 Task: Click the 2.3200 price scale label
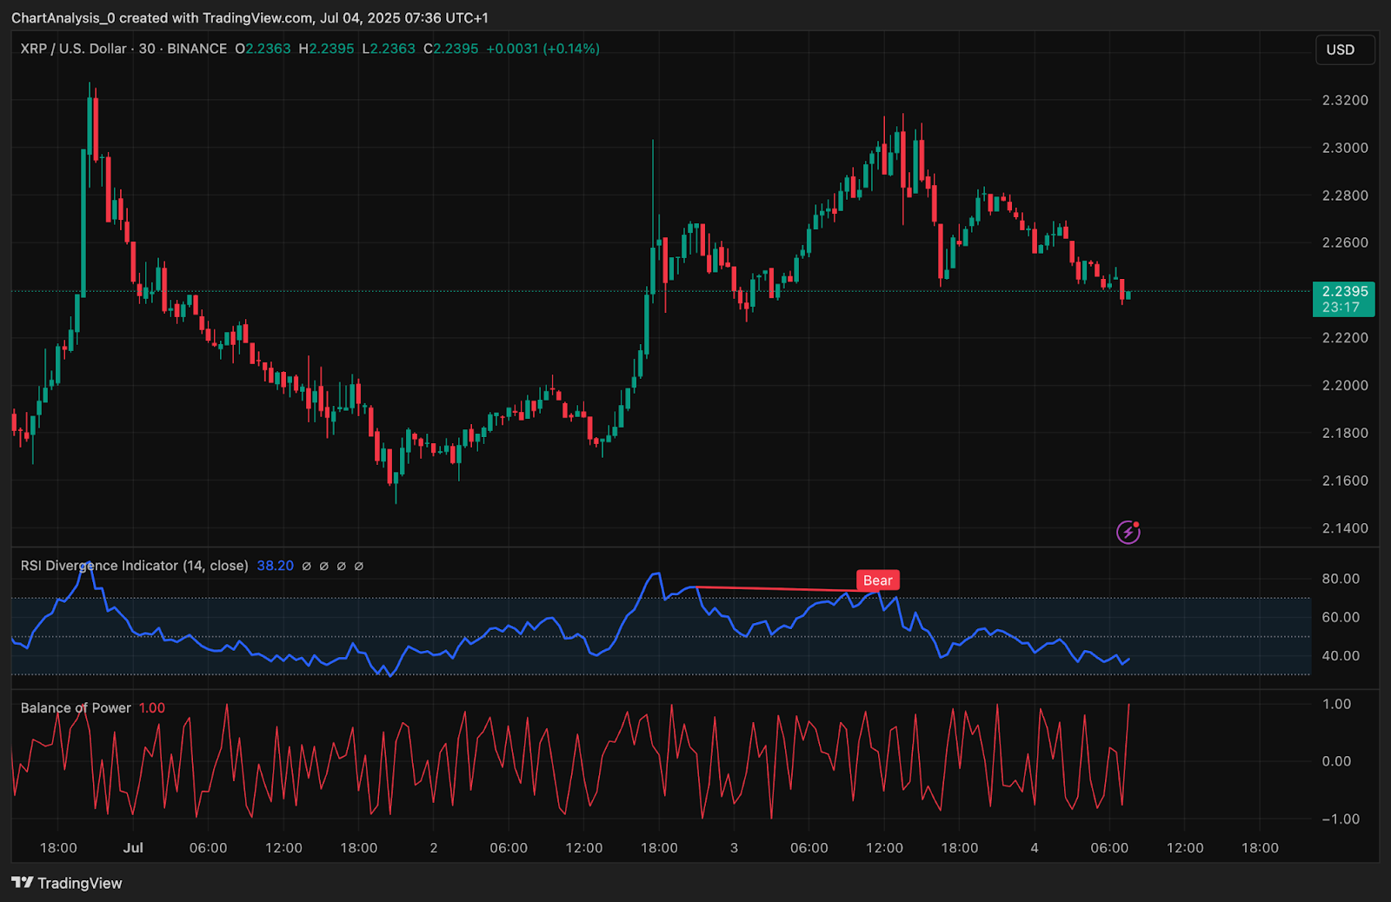click(1344, 100)
